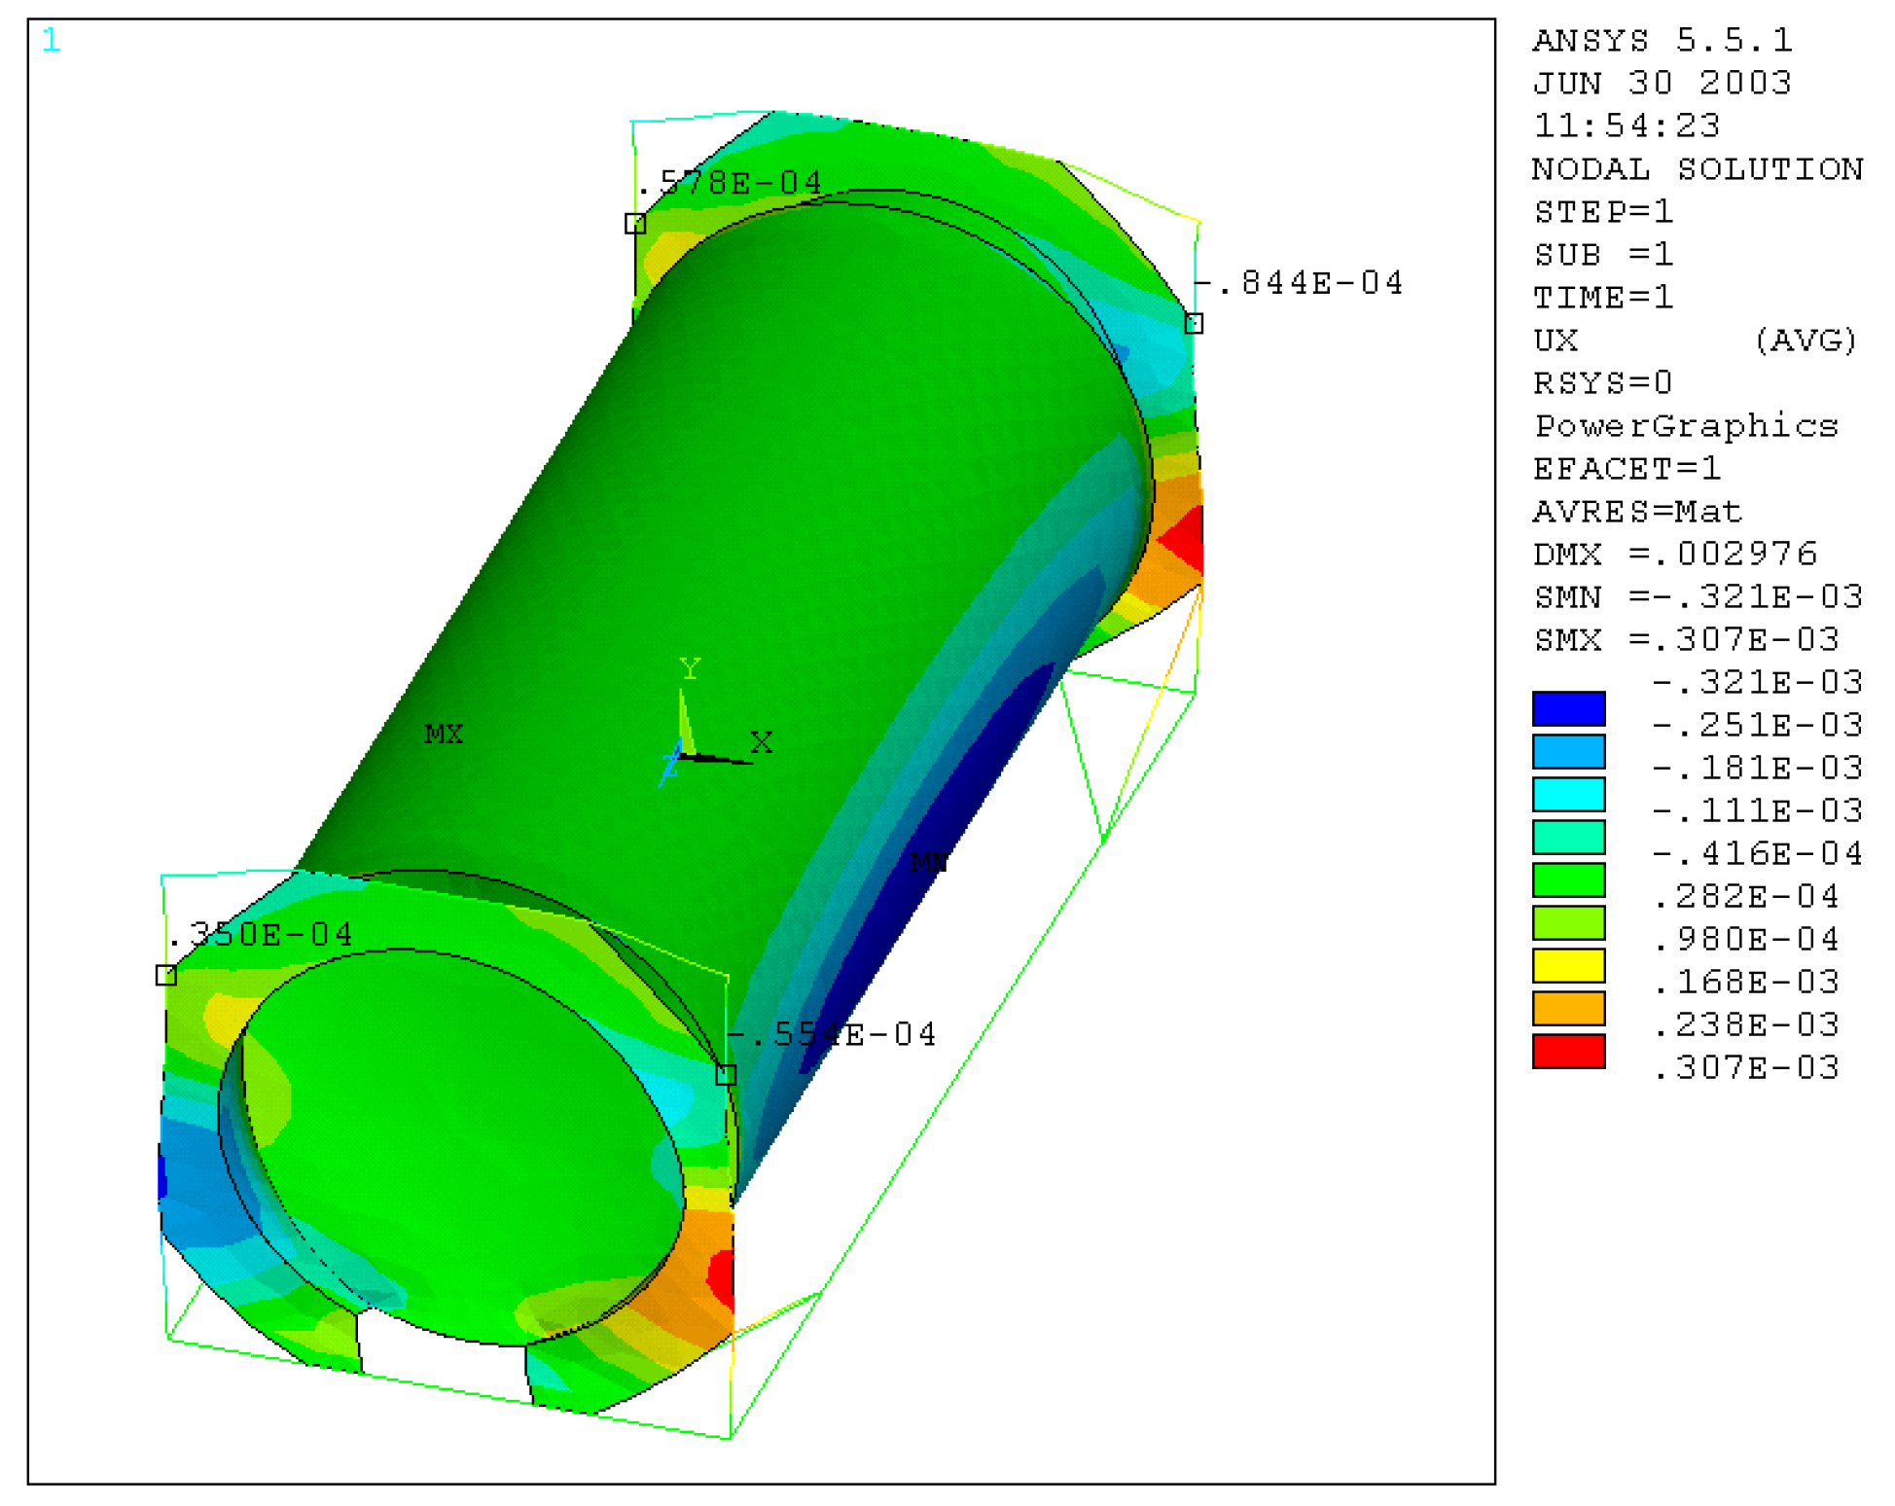Screen dimensions: 1895x1506
Task: Click the square marker at .578E-04 probe
Action: (x=634, y=224)
